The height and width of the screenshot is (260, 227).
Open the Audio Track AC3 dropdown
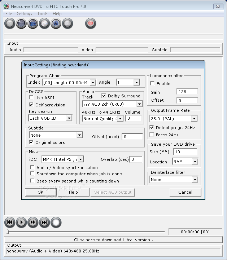click(x=139, y=104)
